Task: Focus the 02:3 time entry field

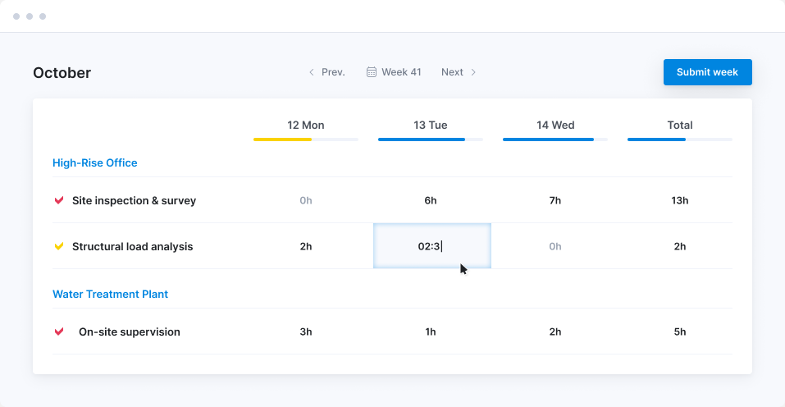Action: tap(432, 246)
